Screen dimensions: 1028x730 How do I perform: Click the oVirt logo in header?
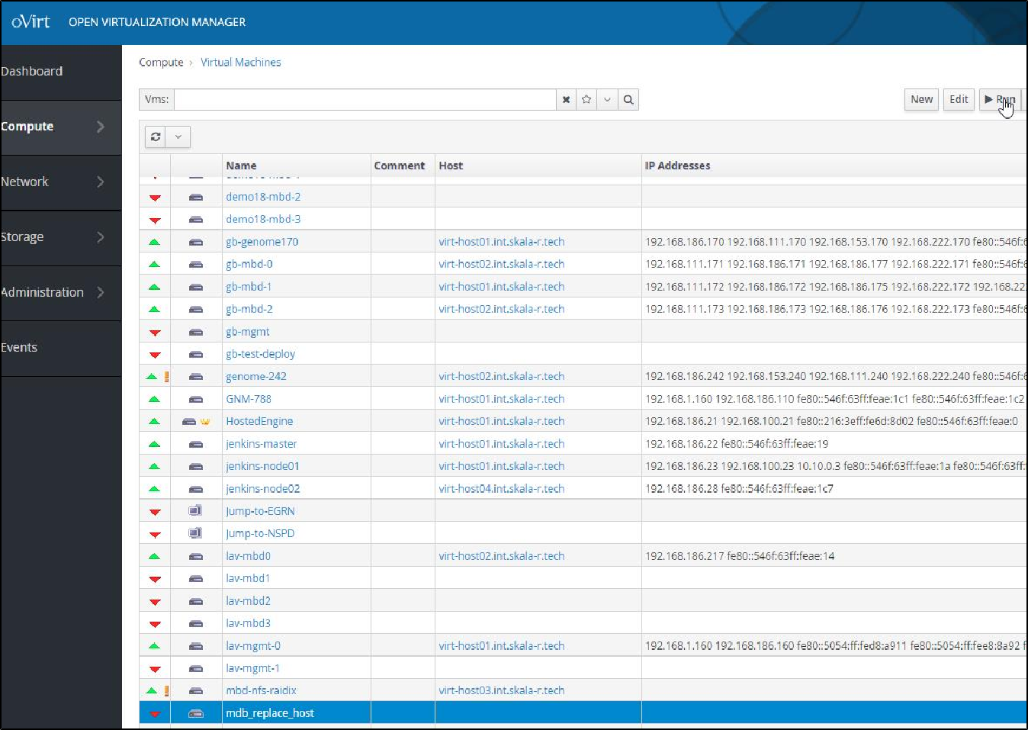click(x=31, y=21)
